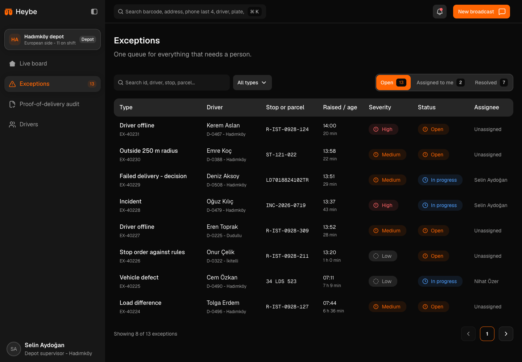Screen dimensions: 522x362
Task: Click the Low severity badge for EX-40226
Action: pos(383,256)
